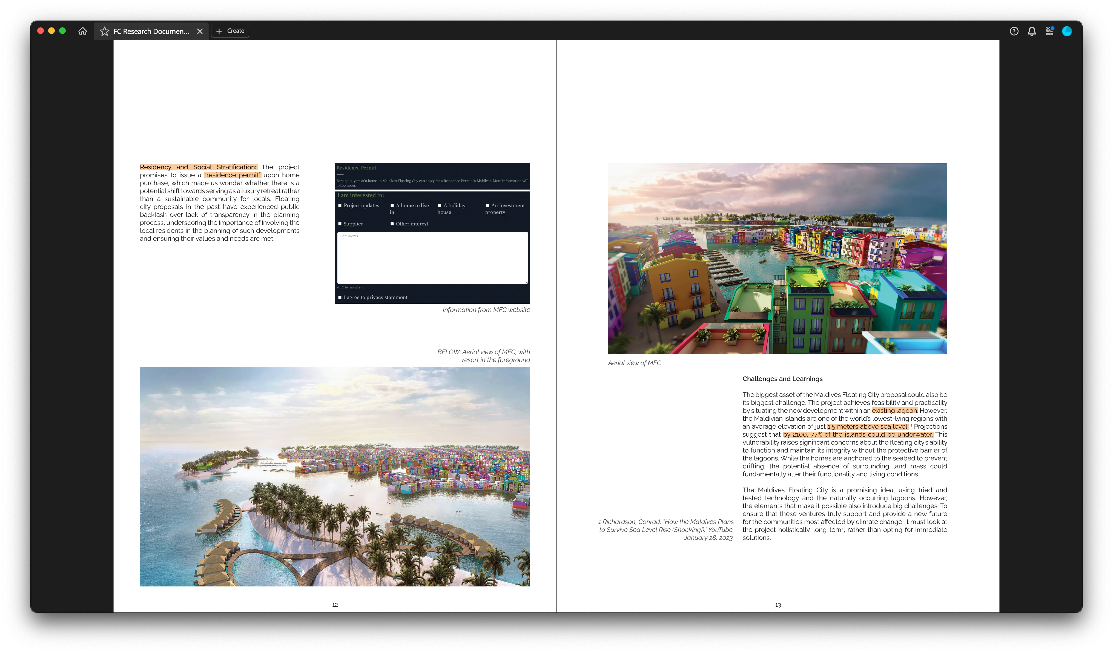Click the highlighted '1.5 meters above sea level.' text
This screenshot has width=1113, height=653.
coord(868,426)
